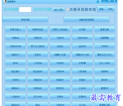Select the 人马EWQR combo
The height and width of the screenshot is (106, 123).
38,63
